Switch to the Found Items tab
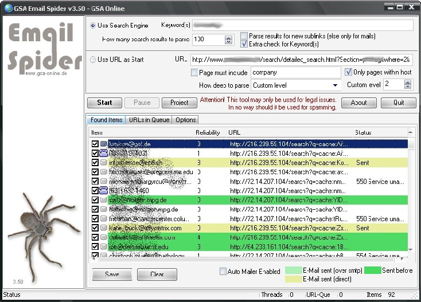 pyautogui.click(x=106, y=120)
